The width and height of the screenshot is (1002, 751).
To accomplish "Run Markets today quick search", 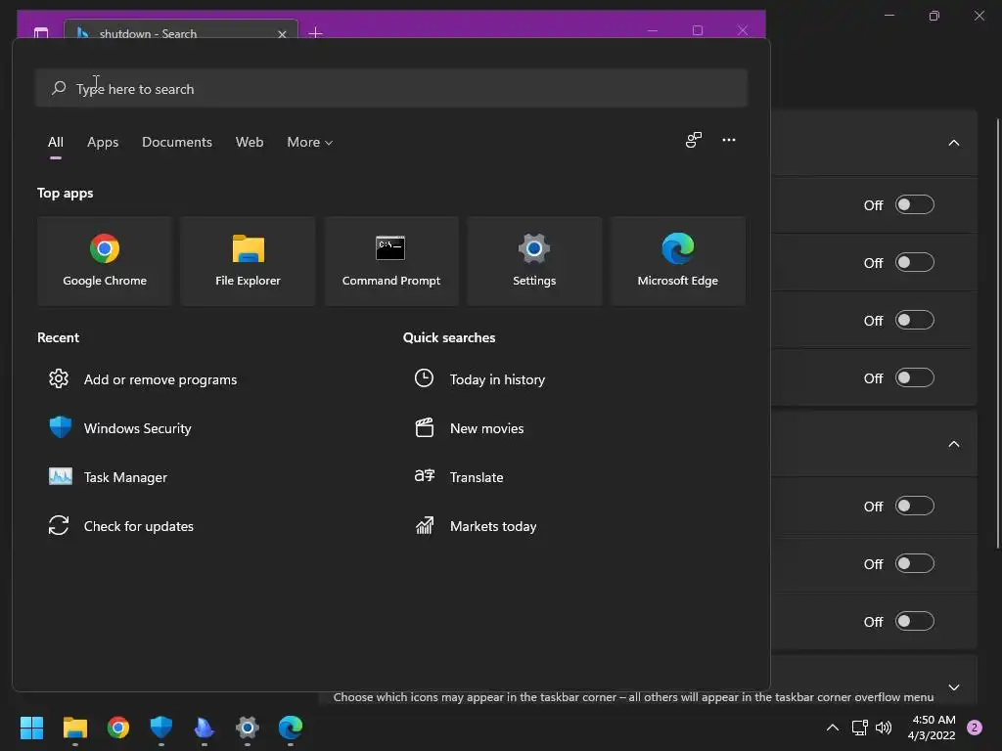I will click(x=476, y=526).
